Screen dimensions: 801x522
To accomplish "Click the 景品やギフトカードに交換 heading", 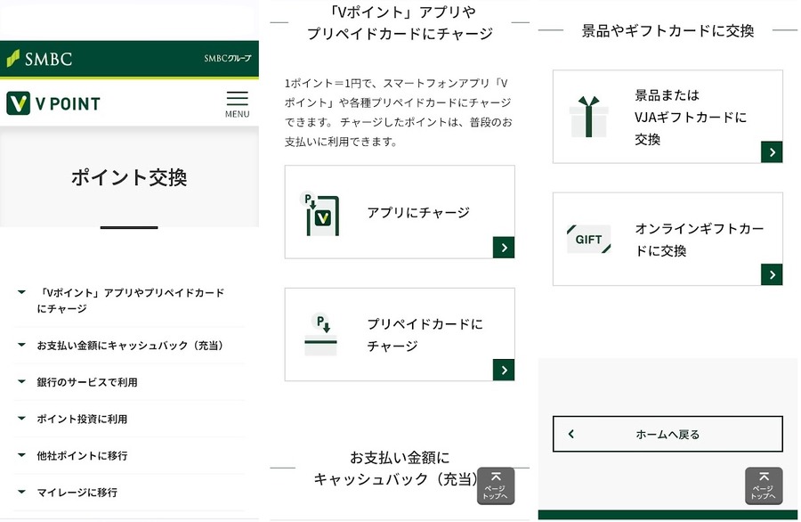I will [x=667, y=31].
